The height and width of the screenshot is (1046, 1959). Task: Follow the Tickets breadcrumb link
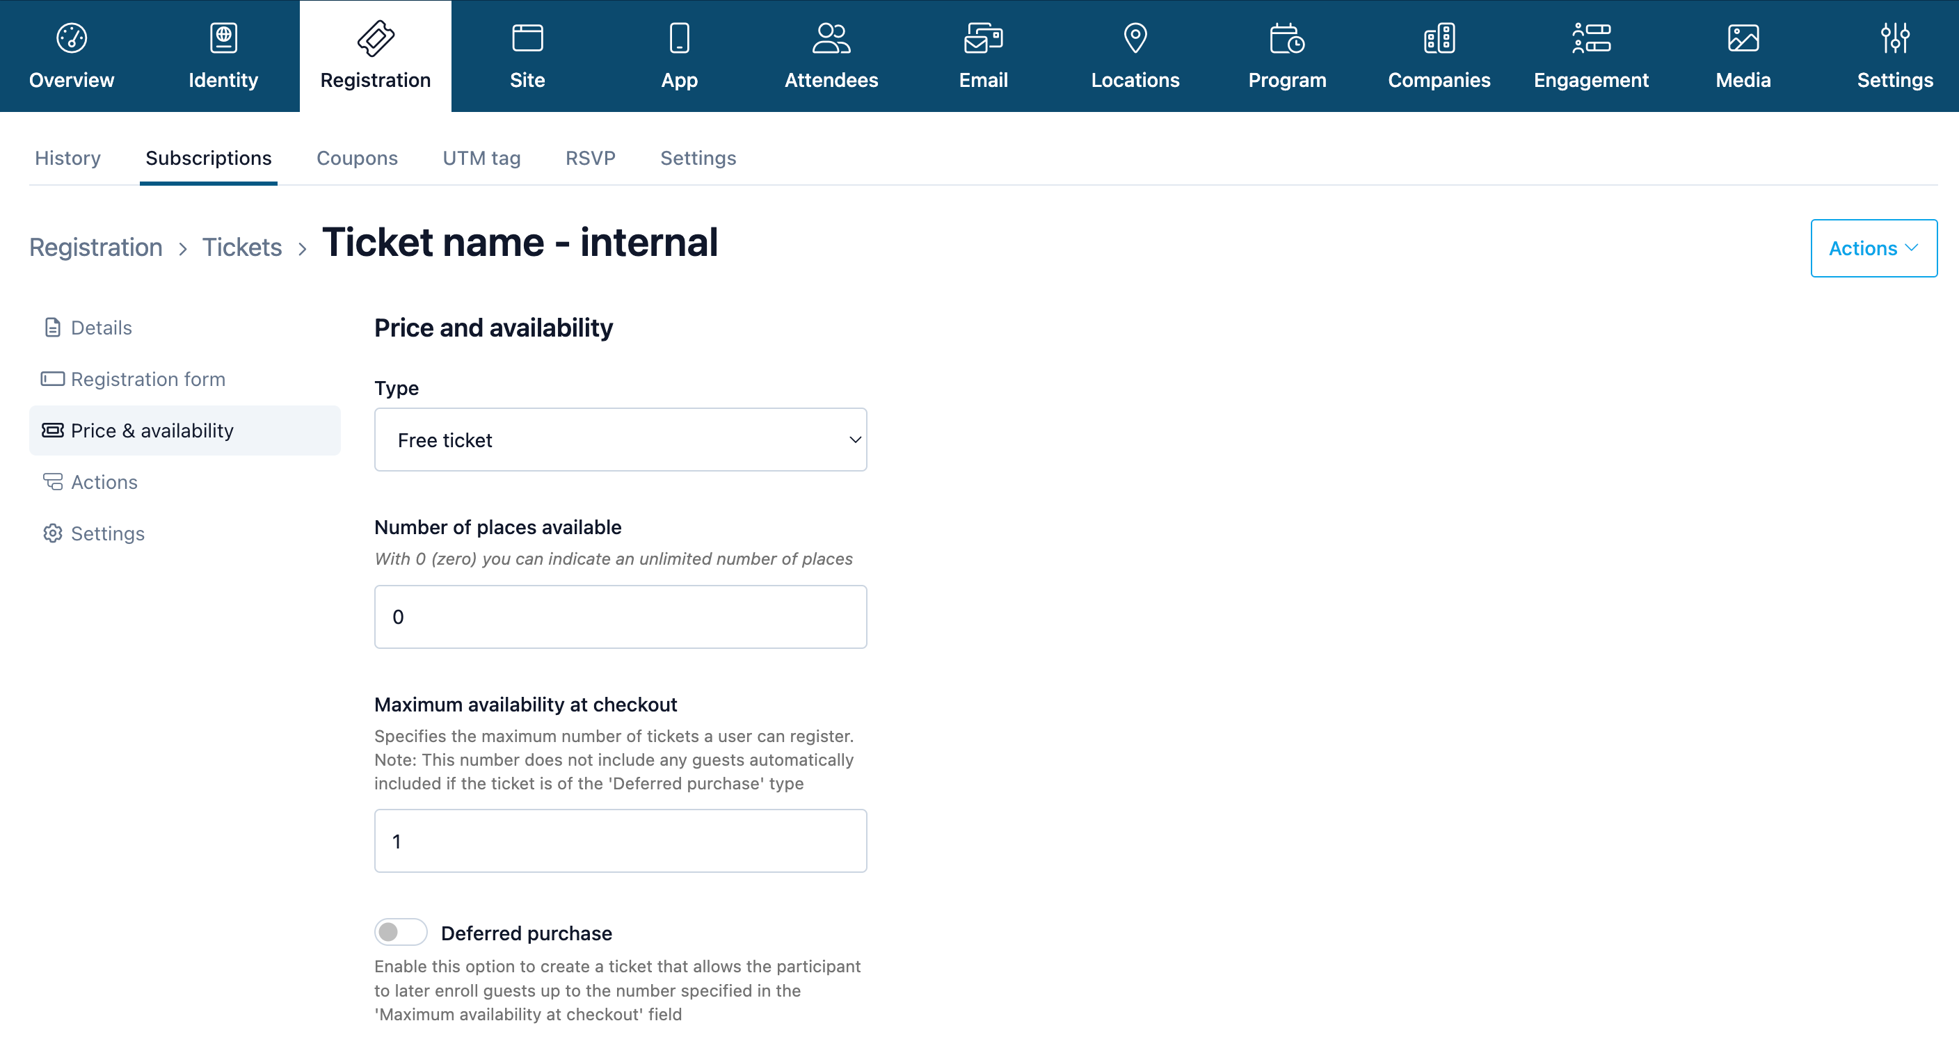(242, 247)
